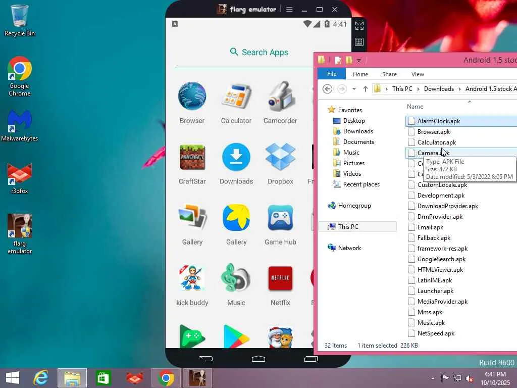Launch Game Hub app
The image size is (517, 388).
coord(280,217)
